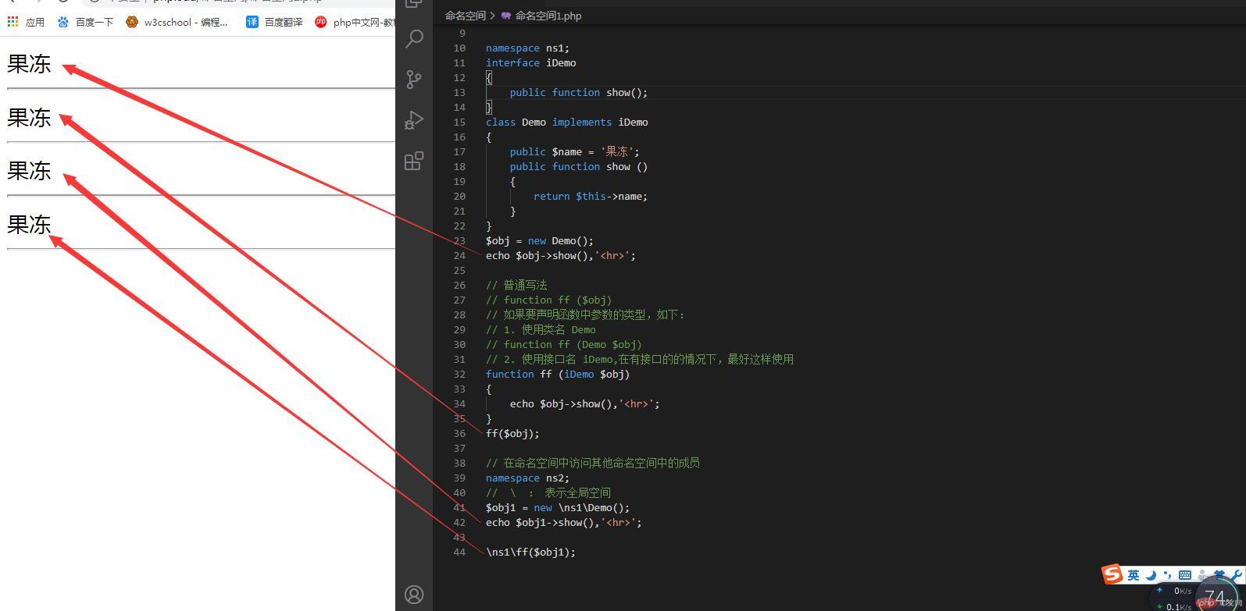Click 'namespace ns2;' code line
This screenshot has height=611, width=1246.
coord(527,478)
